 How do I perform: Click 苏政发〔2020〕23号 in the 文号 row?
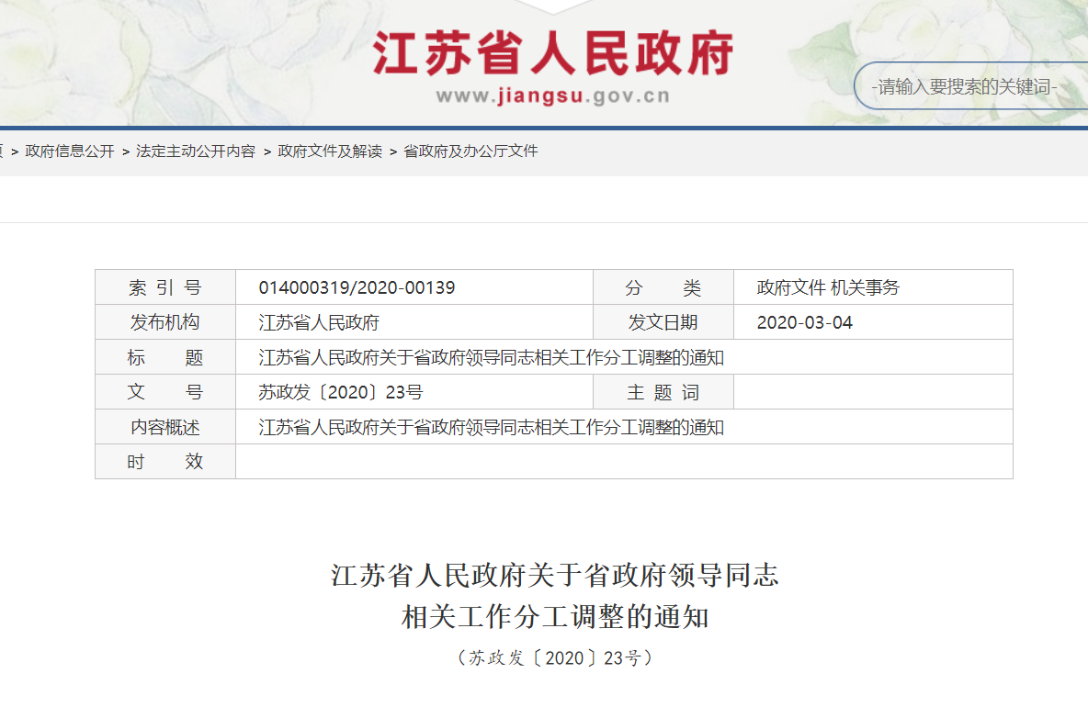click(x=341, y=393)
